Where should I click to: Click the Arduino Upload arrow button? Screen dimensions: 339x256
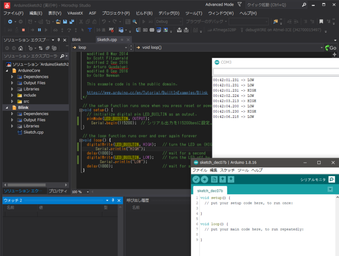pos(204,179)
